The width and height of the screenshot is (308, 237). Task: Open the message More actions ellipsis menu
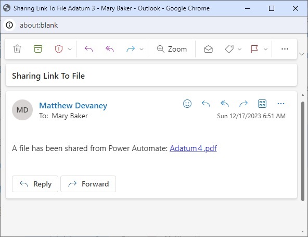[x=281, y=104]
